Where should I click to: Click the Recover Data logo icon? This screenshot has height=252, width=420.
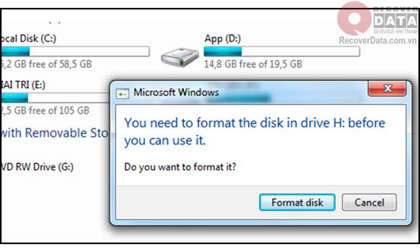[354, 18]
